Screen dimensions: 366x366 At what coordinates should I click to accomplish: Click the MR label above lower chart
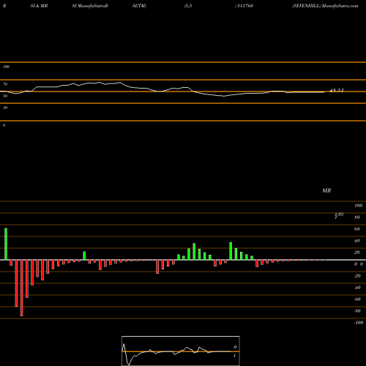pyautogui.click(x=326, y=190)
